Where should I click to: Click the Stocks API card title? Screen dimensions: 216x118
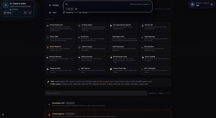coord(149,25)
